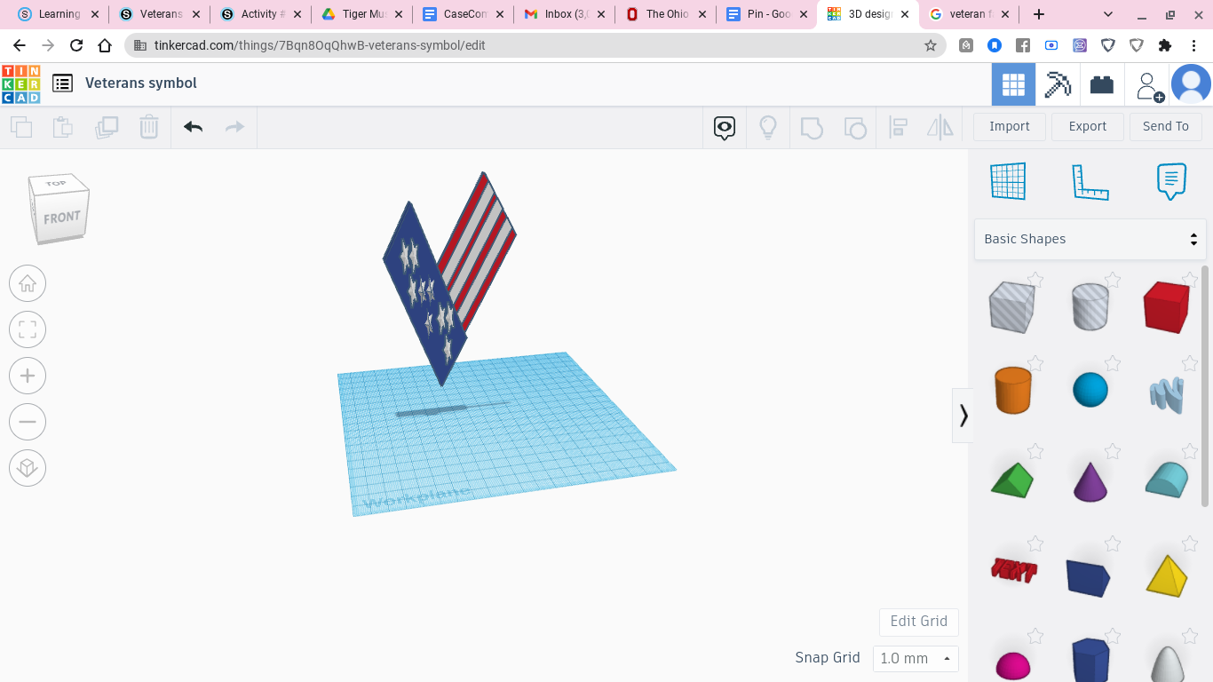Toggle the show all lightbulb icon
This screenshot has width=1213, height=682.
click(x=768, y=128)
